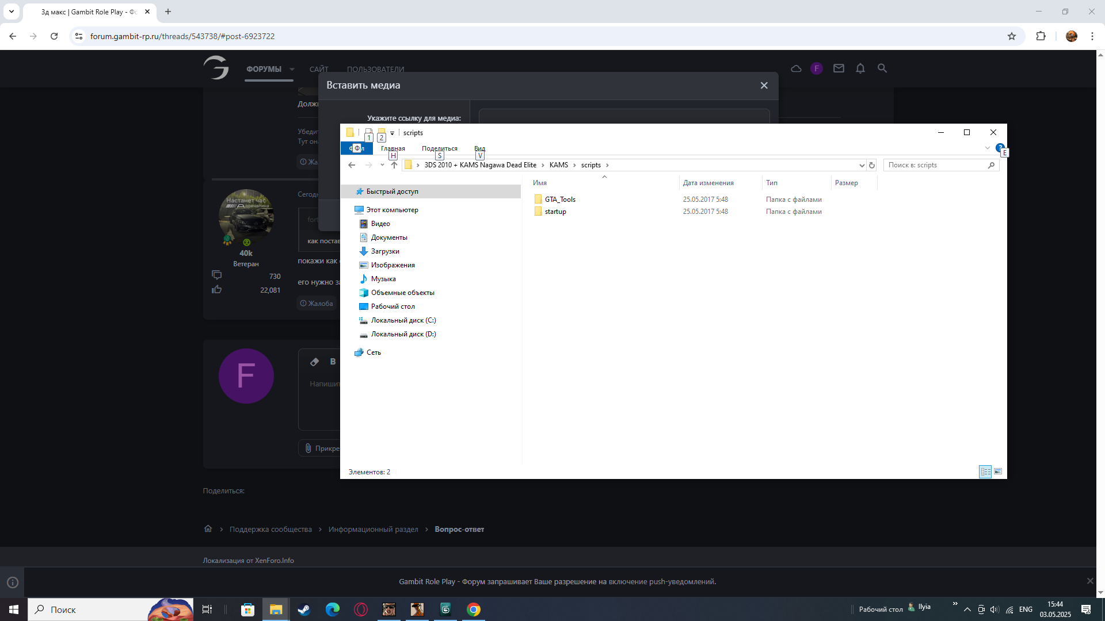Open the Вид ribbon tab
The height and width of the screenshot is (621, 1105).
(x=479, y=148)
